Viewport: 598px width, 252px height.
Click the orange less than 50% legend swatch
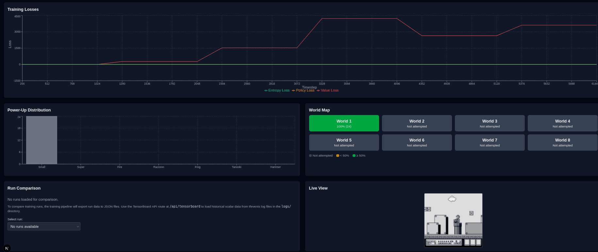click(338, 156)
